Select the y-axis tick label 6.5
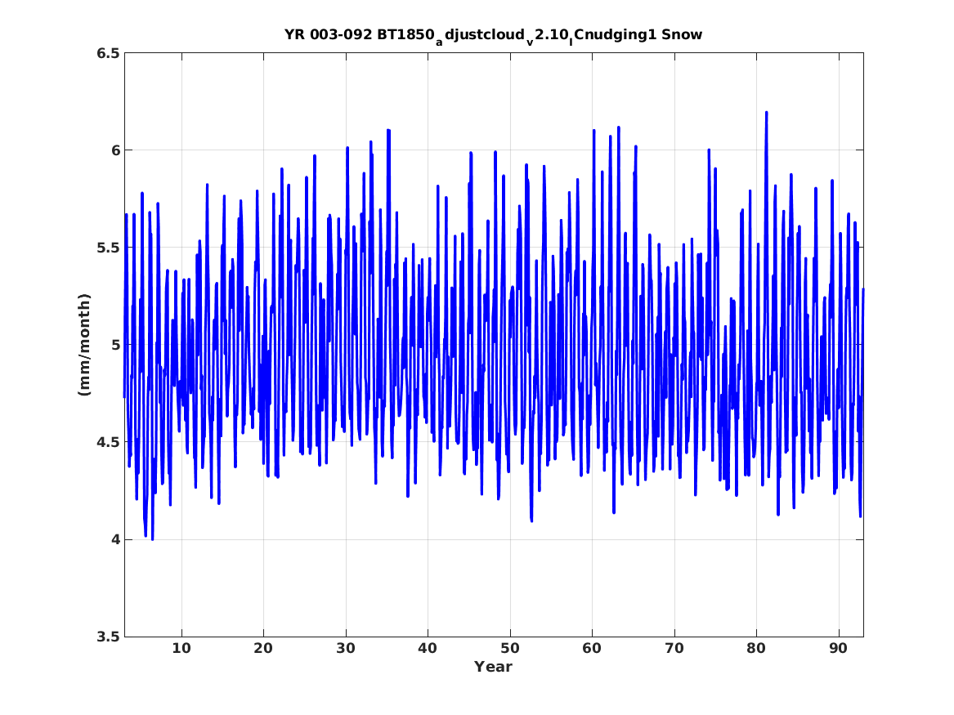This screenshot has width=954, height=715. click(107, 53)
